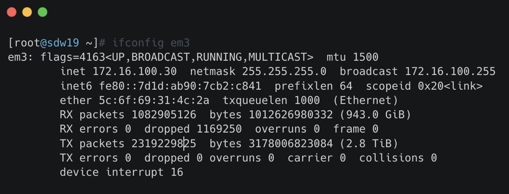Click the scopeid 0x20<link> text
This screenshot has height=194, width=509.
click(424, 86)
